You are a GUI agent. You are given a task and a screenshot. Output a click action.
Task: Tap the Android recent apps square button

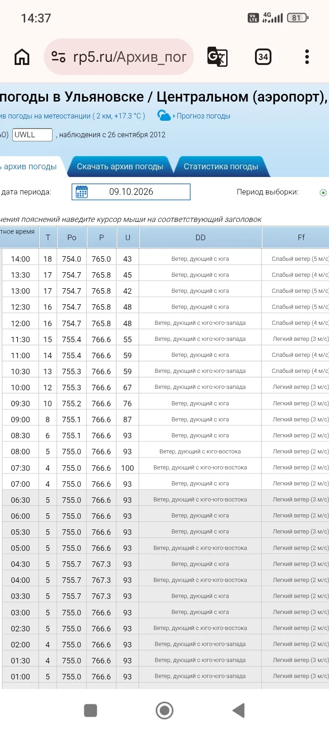[90, 710]
